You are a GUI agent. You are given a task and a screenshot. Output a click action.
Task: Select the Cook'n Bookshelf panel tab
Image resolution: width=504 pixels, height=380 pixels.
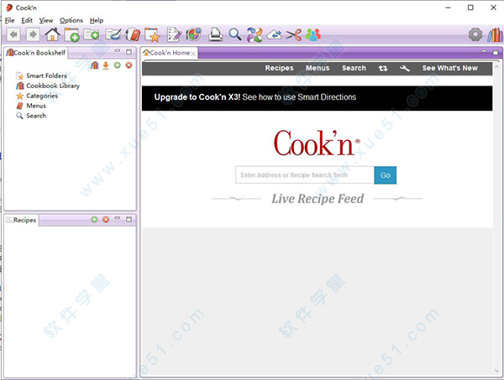pyautogui.click(x=36, y=52)
